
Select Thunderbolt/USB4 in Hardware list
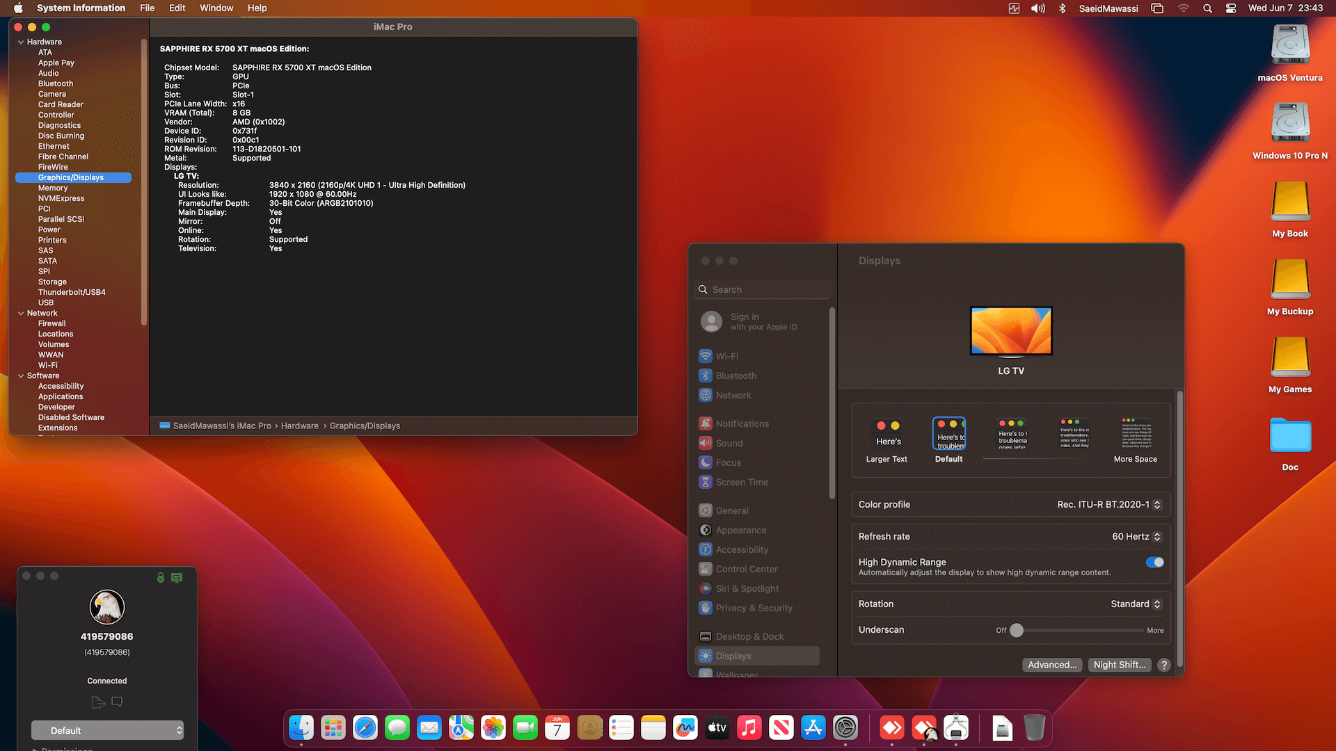coord(72,292)
